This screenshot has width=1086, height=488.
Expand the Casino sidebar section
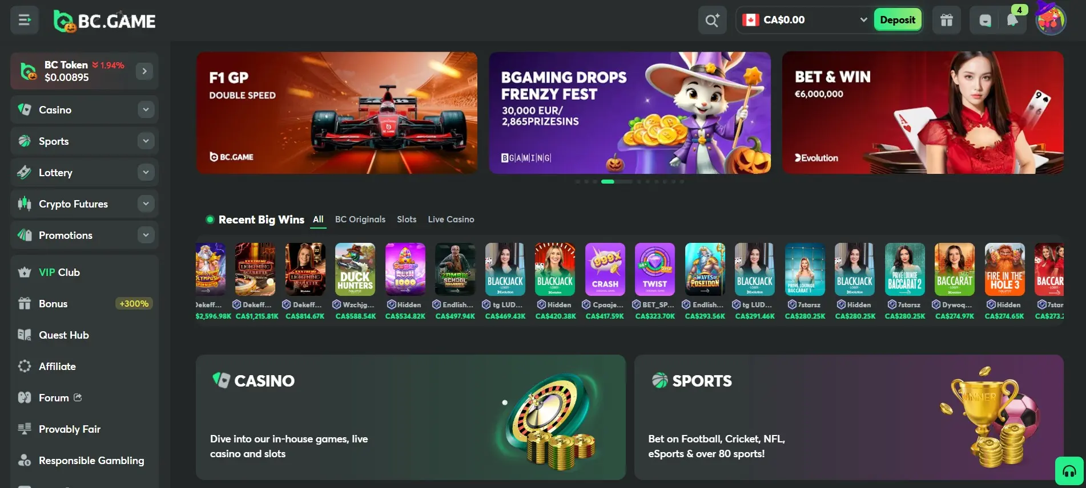coord(146,109)
